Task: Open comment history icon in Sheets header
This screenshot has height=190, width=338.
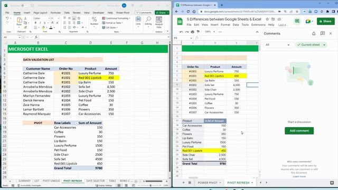Action: coord(297,21)
